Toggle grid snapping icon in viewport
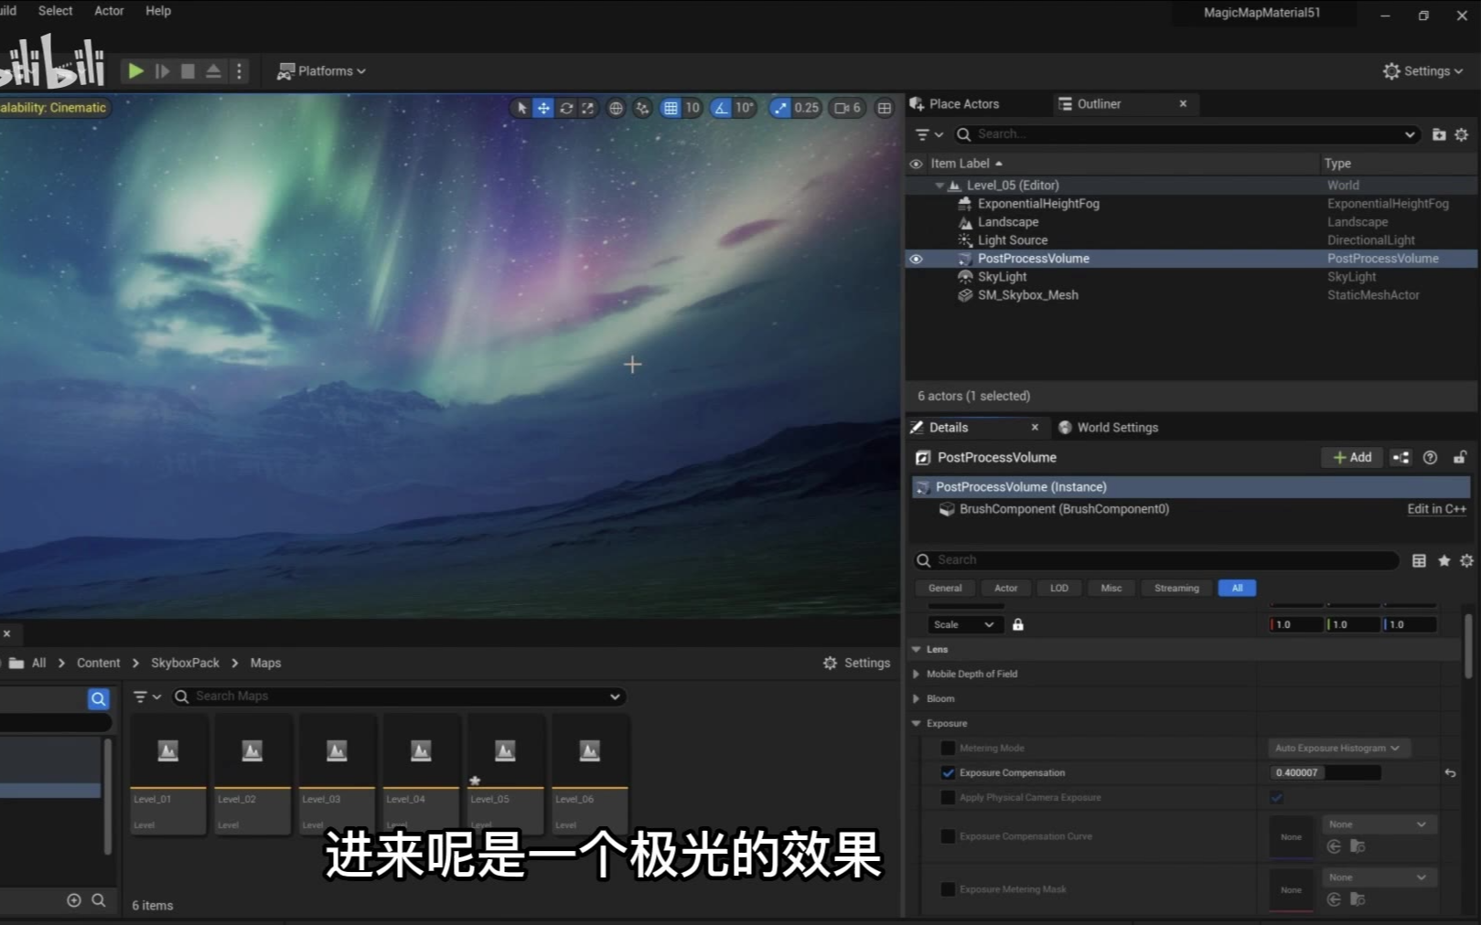Image resolution: width=1481 pixels, height=925 pixels. [671, 108]
